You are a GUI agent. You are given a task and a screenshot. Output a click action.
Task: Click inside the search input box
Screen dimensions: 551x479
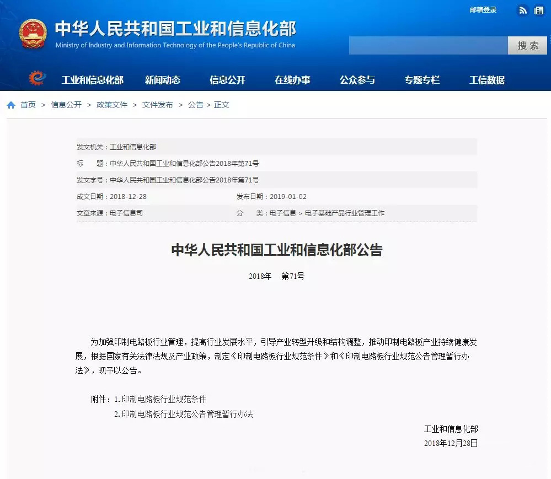point(427,45)
